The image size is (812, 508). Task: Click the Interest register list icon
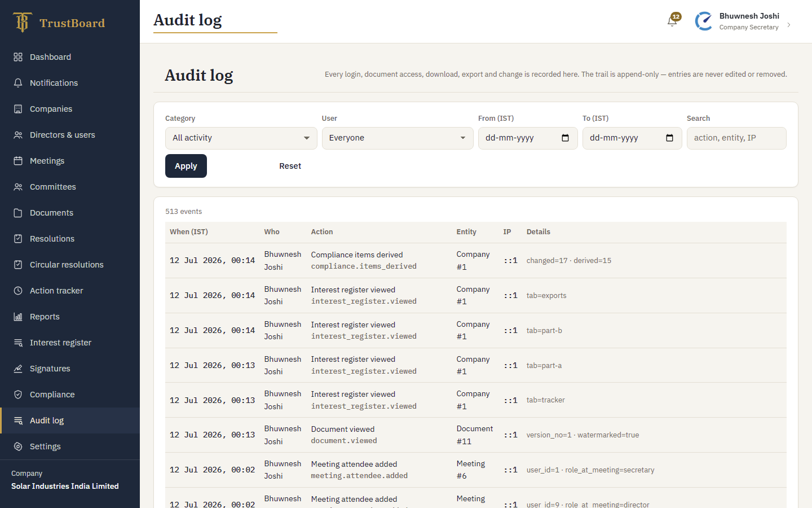[x=18, y=343]
